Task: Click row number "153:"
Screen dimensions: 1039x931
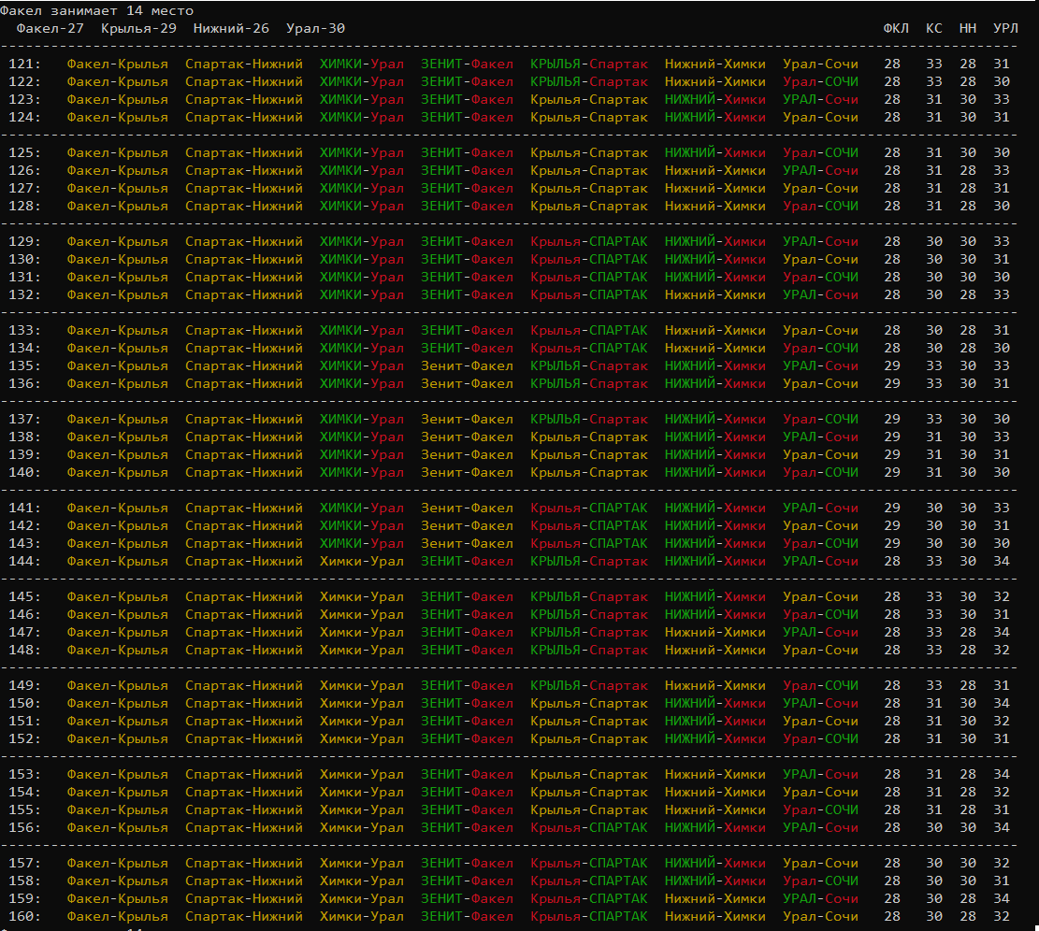Action: 24,774
